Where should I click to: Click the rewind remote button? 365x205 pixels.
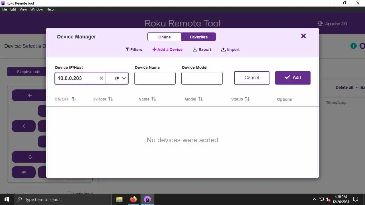pyautogui.click(x=24, y=172)
